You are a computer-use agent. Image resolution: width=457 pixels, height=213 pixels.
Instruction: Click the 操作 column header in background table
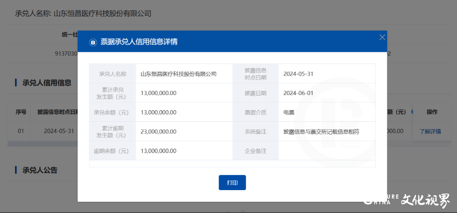tap(432, 112)
